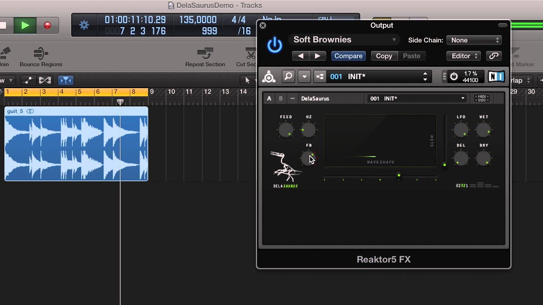
Task: Toggle the automation view button
Action: coord(28,80)
